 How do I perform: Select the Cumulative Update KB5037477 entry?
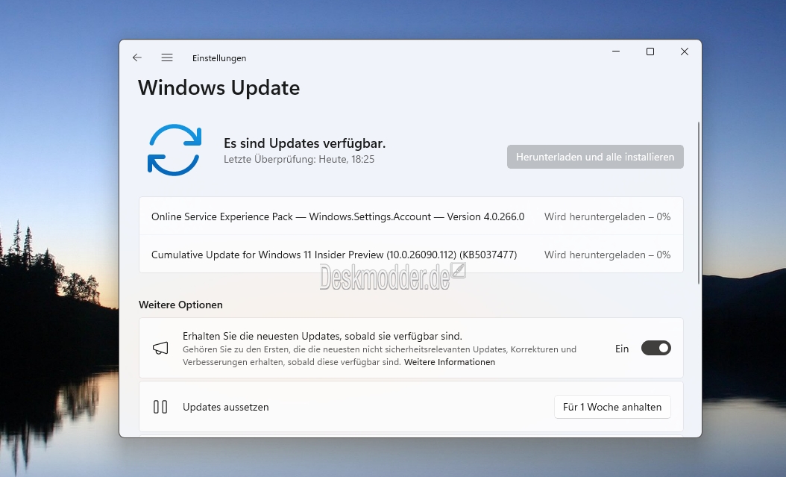pyautogui.click(x=411, y=255)
